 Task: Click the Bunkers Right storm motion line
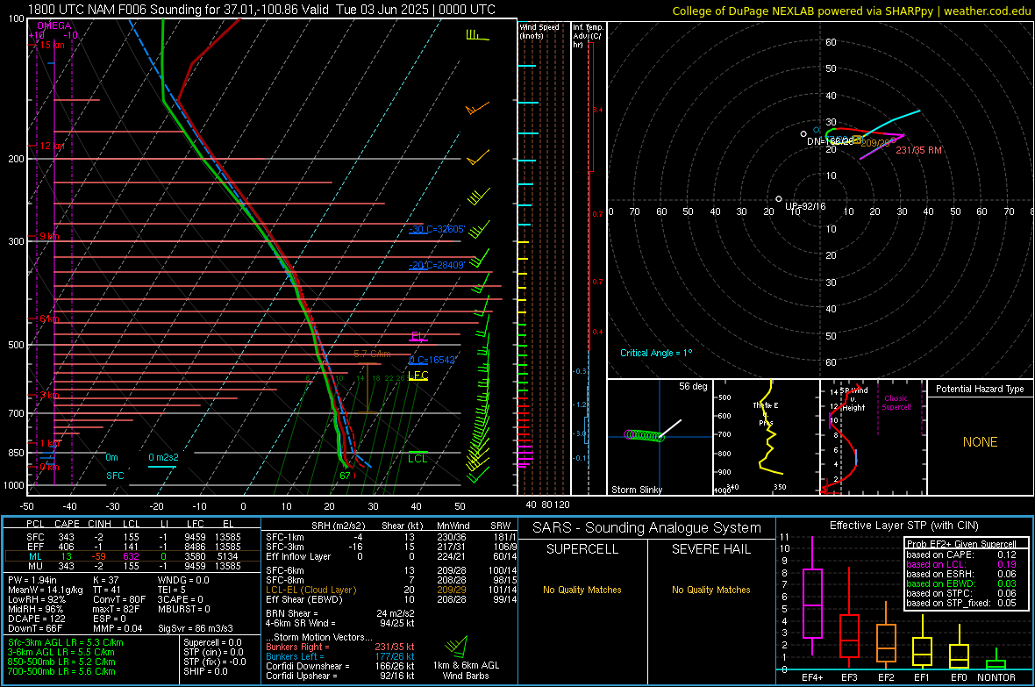point(340,647)
